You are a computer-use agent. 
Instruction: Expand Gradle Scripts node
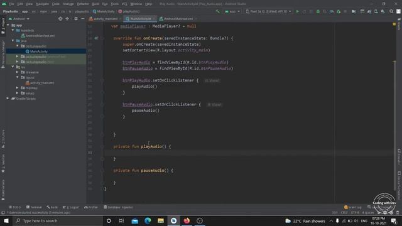click(x=8, y=99)
